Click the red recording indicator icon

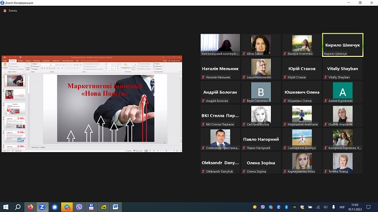pyautogui.click(x=5, y=10)
